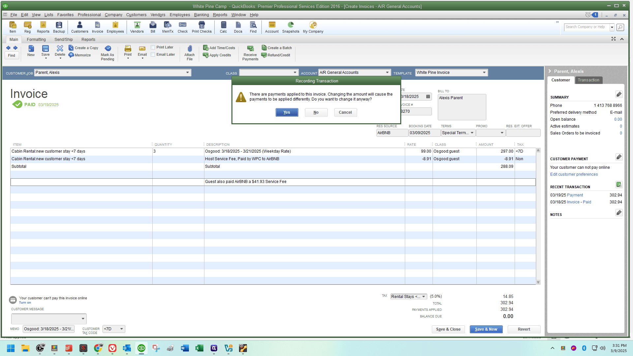Expand the Promo dropdown

(502, 133)
